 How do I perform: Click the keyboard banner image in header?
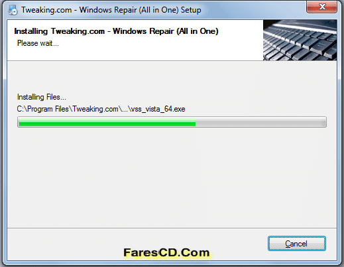coord(300,40)
